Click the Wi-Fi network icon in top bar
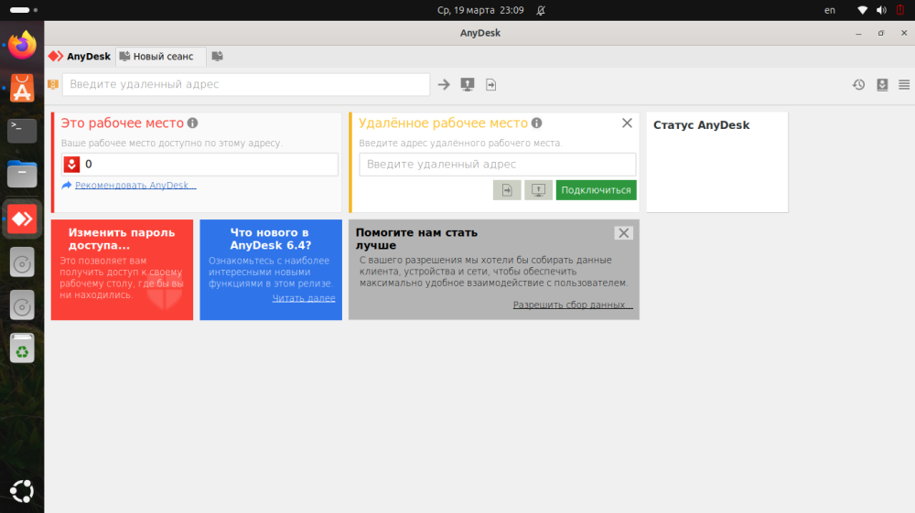 [x=862, y=10]
